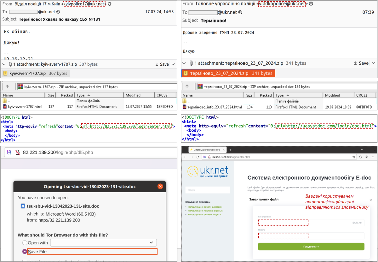Toggle the 'Do this automatically' checkbox in download dialog
Screen dimensions: 378x262
click(25, 261)
